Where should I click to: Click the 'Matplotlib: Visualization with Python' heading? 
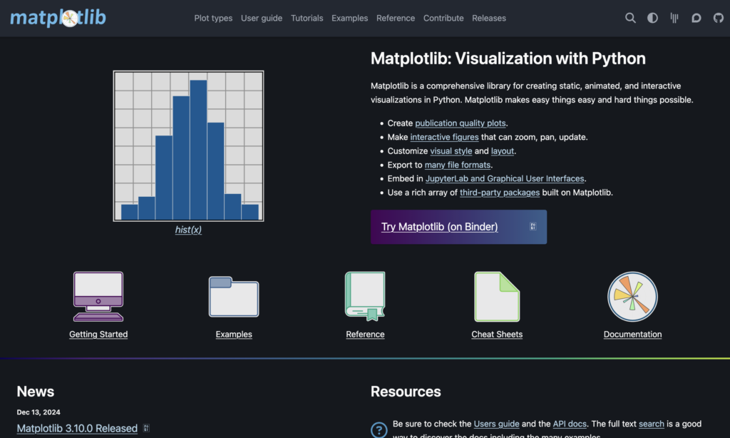pyautogui.click(x=508, y=58)
